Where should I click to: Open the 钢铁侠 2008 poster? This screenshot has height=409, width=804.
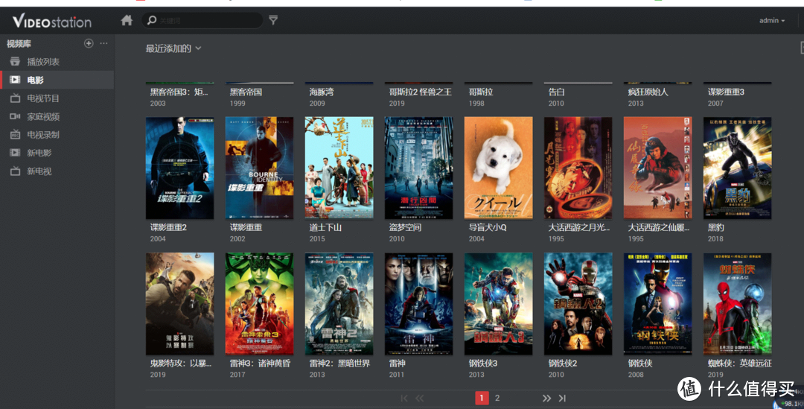coord(657,303)
